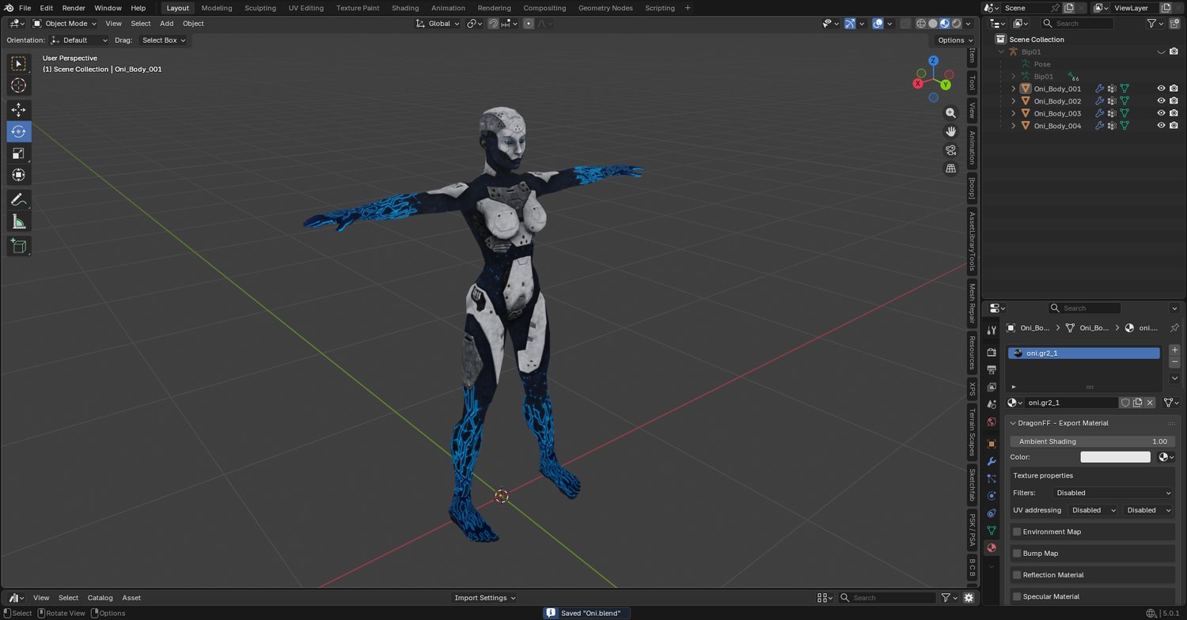Hide Oni_Body_001 with its eye icon
The width and height of the screenshot is (1187, 620).
[1161, 89]
